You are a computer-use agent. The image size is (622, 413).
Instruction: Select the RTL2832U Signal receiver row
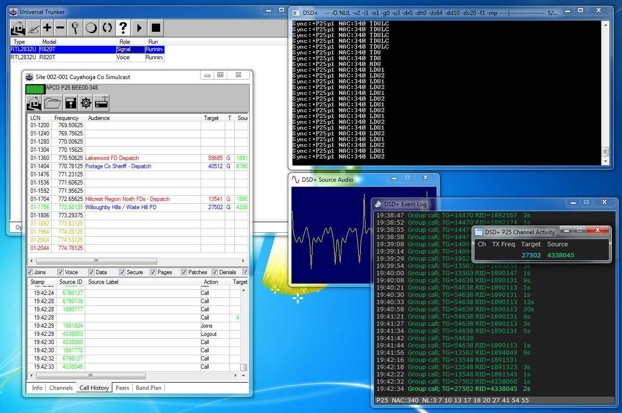click(x=87, y=49)
